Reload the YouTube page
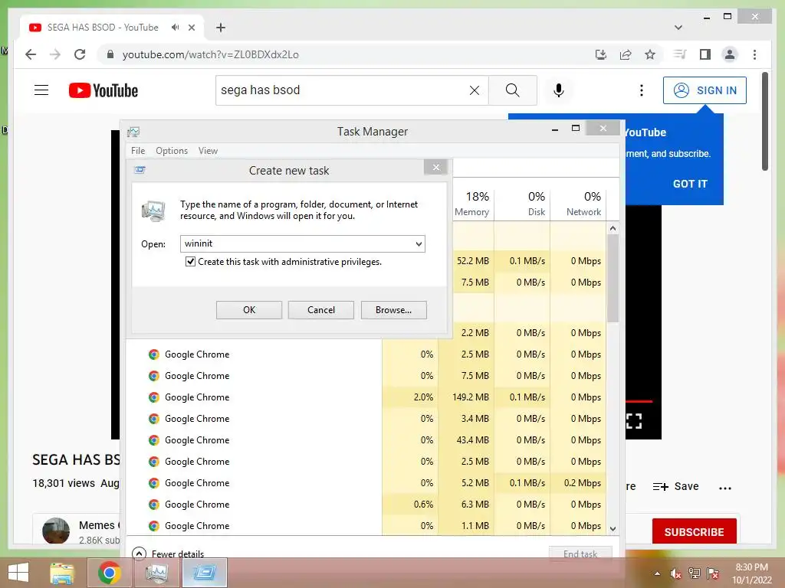 (80, 54)
